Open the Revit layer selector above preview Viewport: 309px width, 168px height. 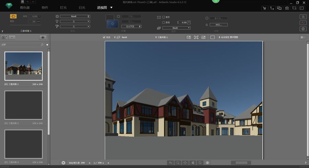tap(121, 38)
